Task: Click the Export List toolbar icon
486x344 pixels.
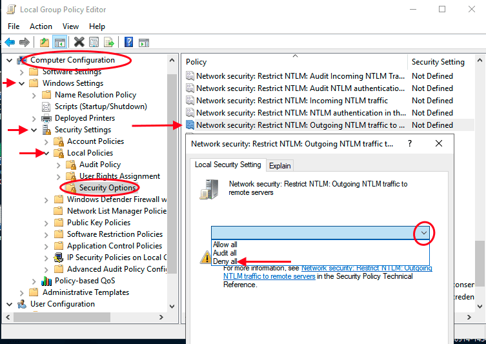Action: point(109,43)
